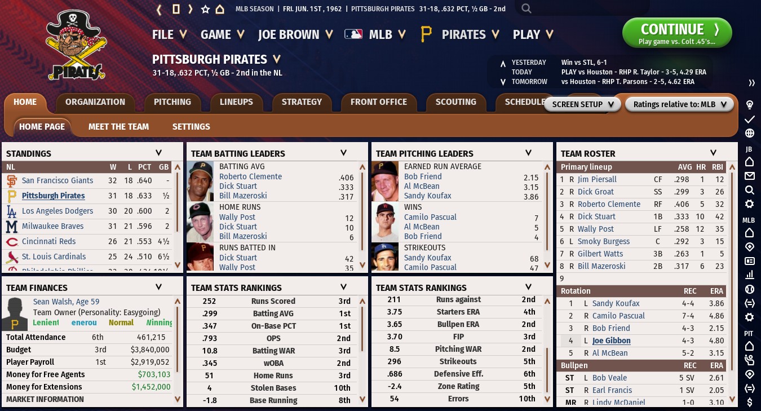Open the Ratings relative to MLB dropdown

679,104
